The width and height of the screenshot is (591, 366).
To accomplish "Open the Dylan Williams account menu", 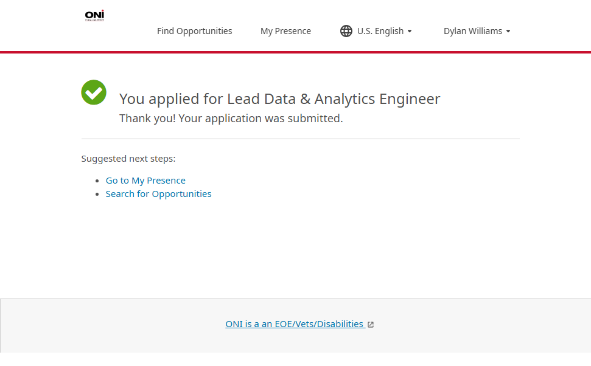I will [x=472, y=31].
